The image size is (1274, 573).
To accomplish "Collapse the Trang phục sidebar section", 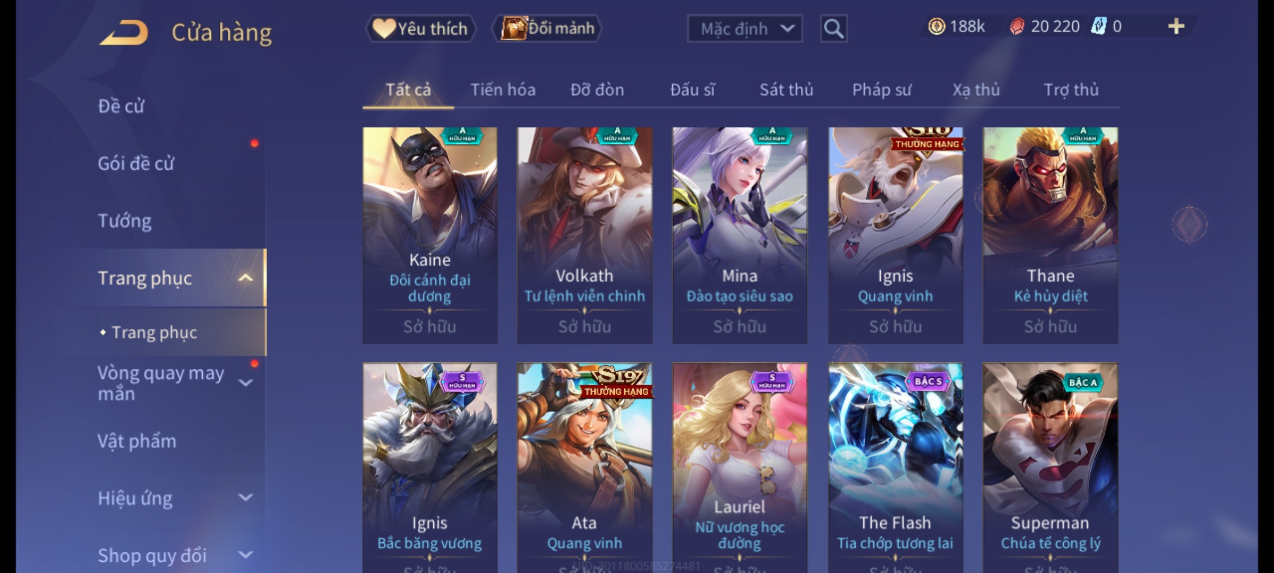I will (245, 278).
